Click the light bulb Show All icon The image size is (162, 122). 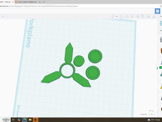pyautogui.click(x=113, y=17)
